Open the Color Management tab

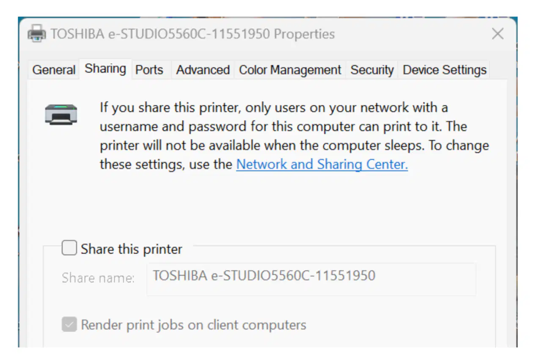coord(290,70)
